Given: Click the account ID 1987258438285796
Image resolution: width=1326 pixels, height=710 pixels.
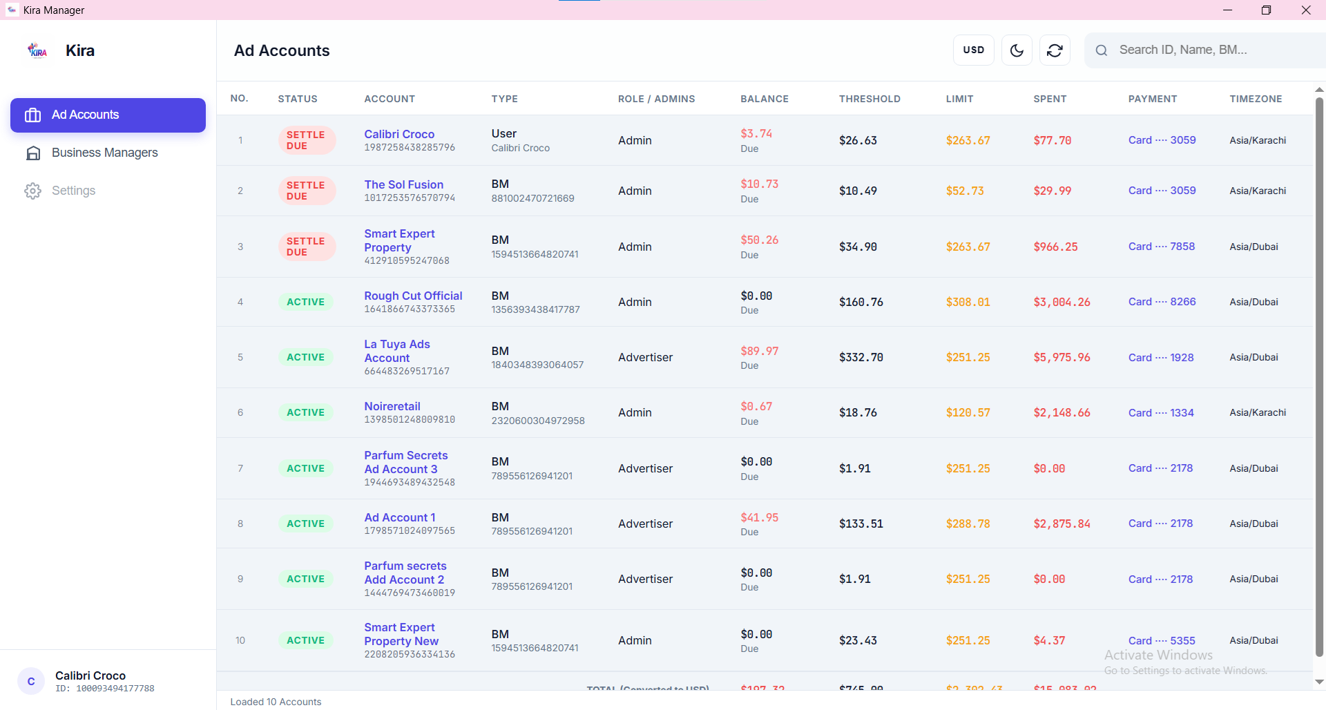Looking at the screenshot, I should pos(410,148).
